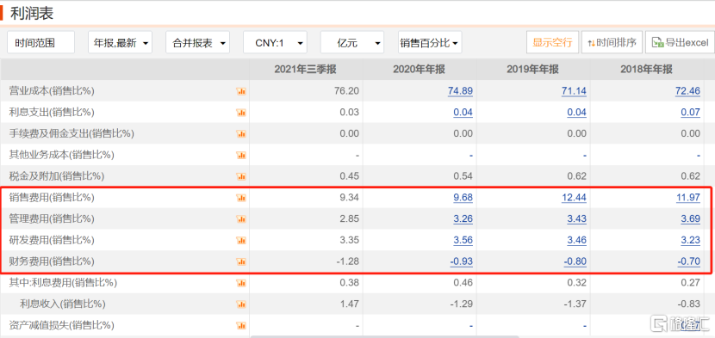
Task: Click the 利息收入(销售比%) row label
Action: click(x=63, y=304)
